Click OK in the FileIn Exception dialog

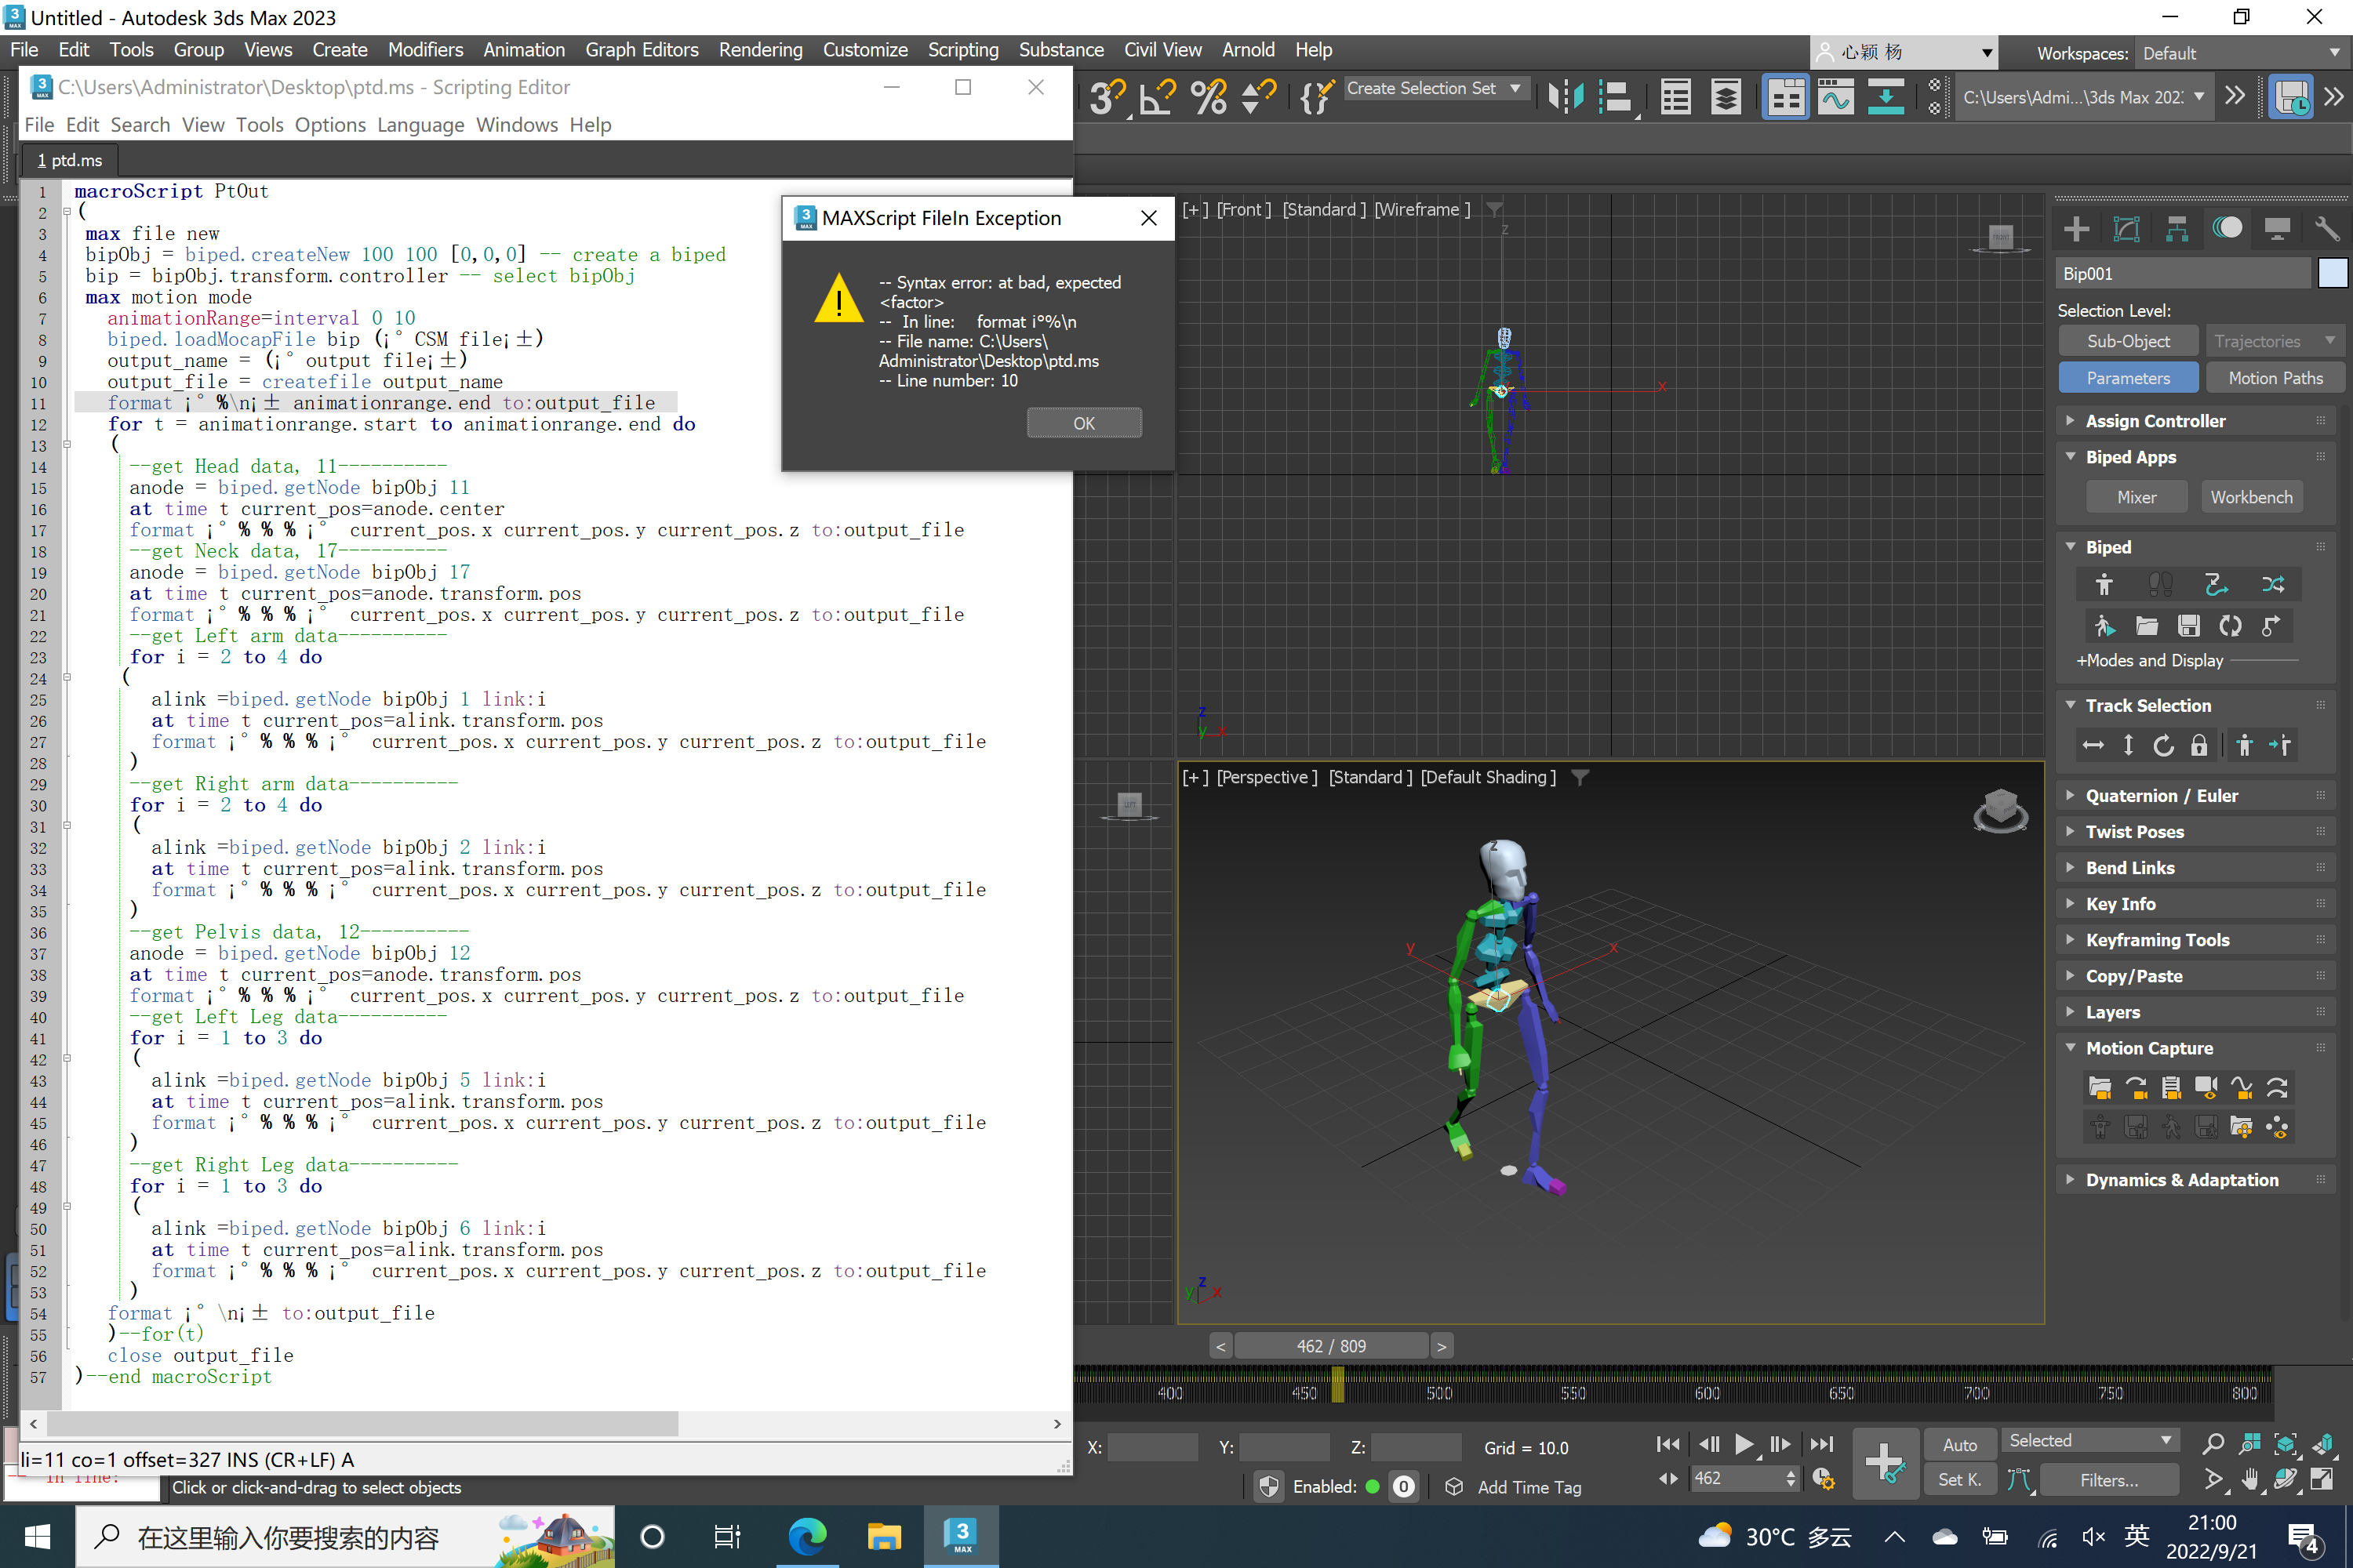[x=1083, y=423]
